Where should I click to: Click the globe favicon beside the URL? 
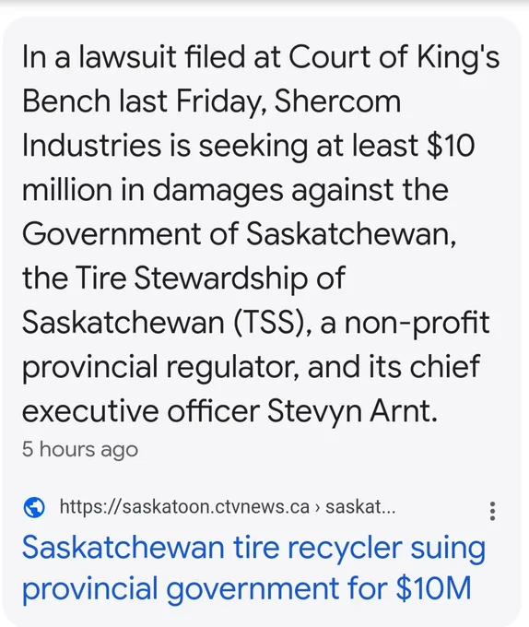pyautogui.click(x=34, y=507)
